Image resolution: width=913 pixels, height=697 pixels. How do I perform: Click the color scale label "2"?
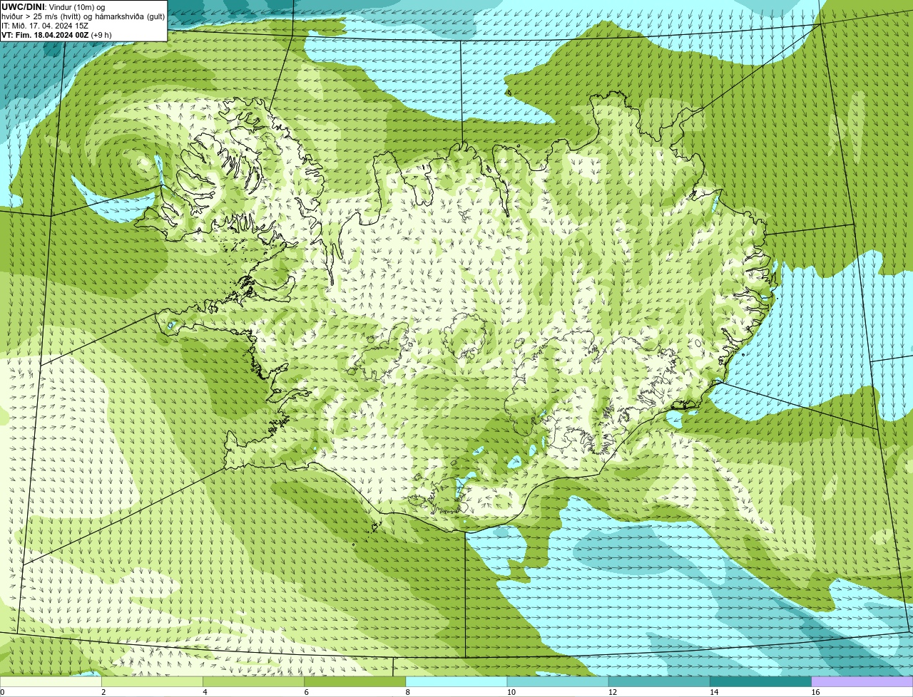(103, 692)
